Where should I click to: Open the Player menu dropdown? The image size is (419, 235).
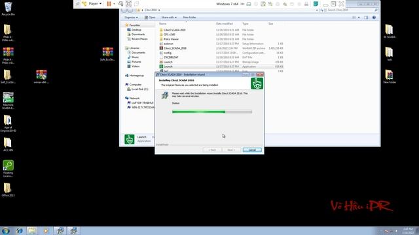(95, 4)
